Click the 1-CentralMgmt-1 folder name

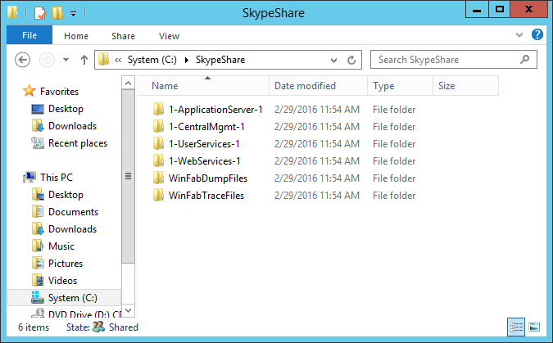206,127
